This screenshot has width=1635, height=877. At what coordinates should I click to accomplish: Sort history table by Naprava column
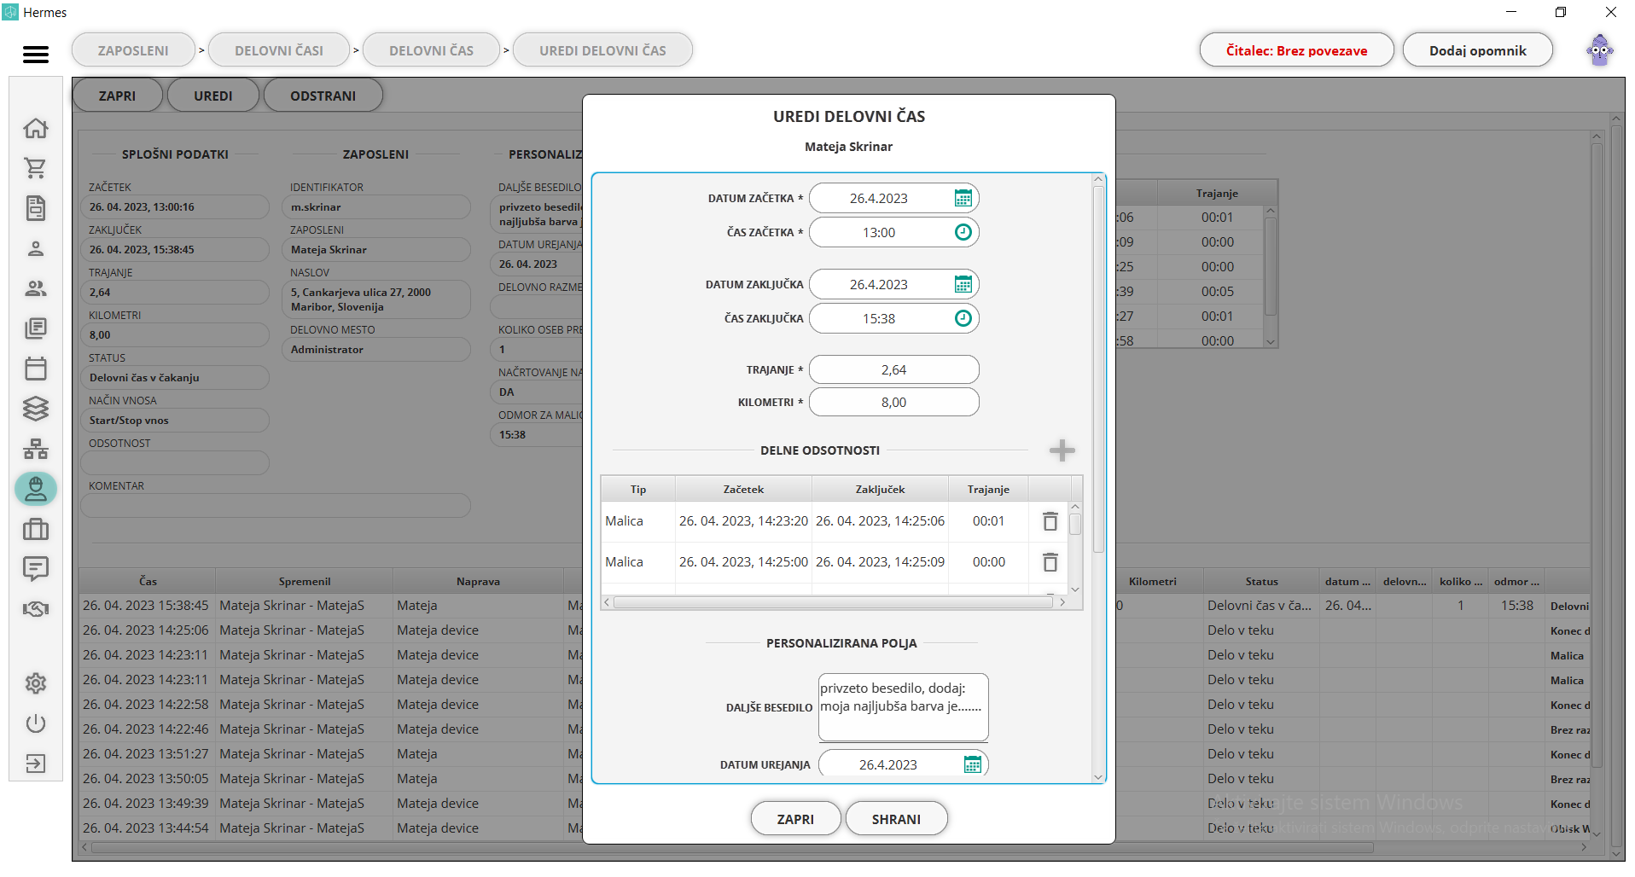click(478, 581)
